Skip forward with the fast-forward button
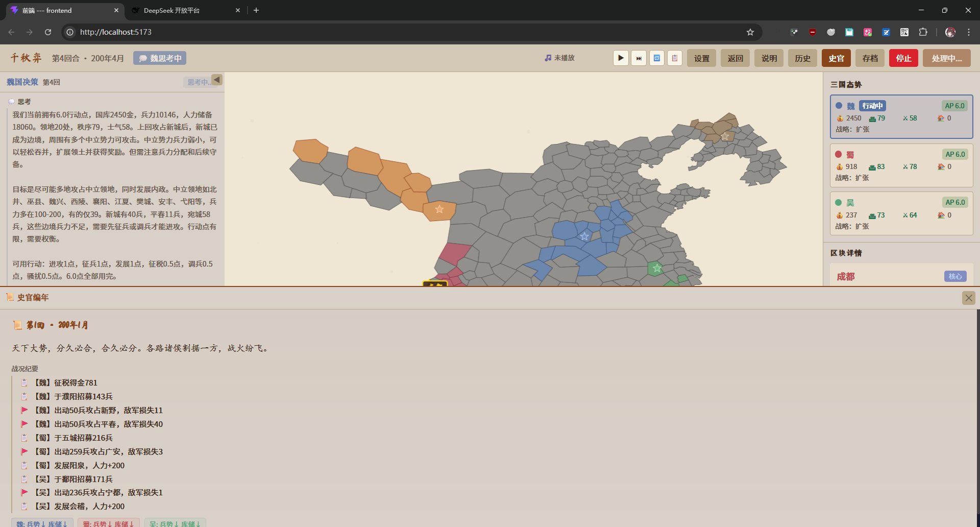Image resolution: width=980 pixels, height=527 pixels. point(639,58)
